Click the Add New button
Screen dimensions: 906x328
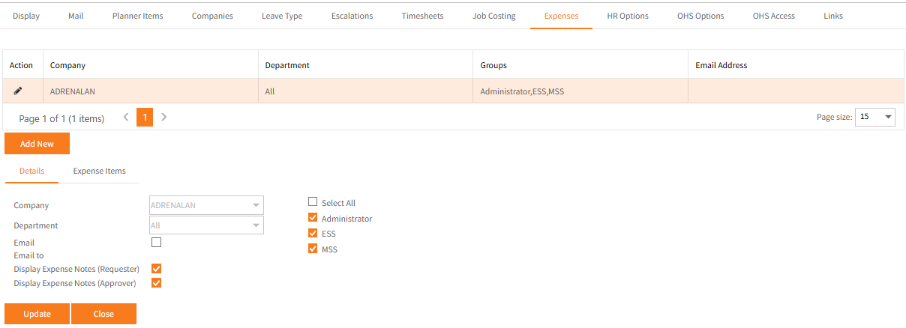[37, 144]
